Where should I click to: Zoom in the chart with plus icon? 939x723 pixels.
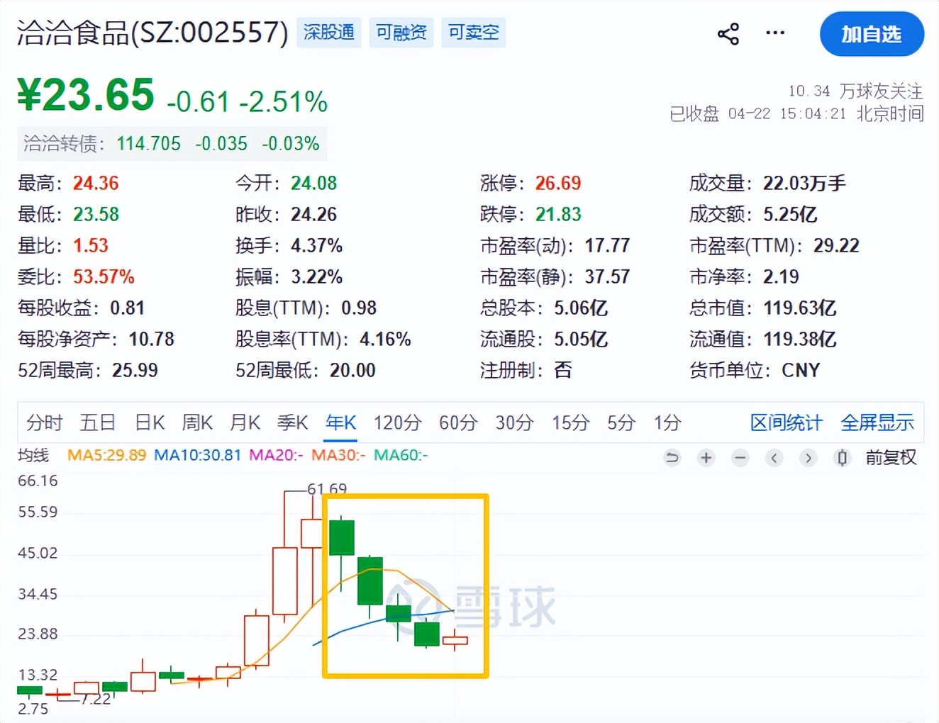[706, 458]
